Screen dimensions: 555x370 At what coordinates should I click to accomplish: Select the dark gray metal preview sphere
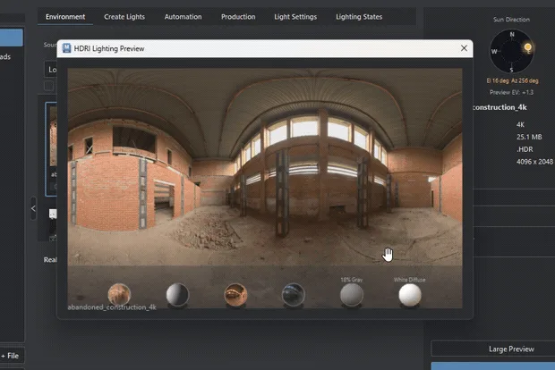click(177, 294)
